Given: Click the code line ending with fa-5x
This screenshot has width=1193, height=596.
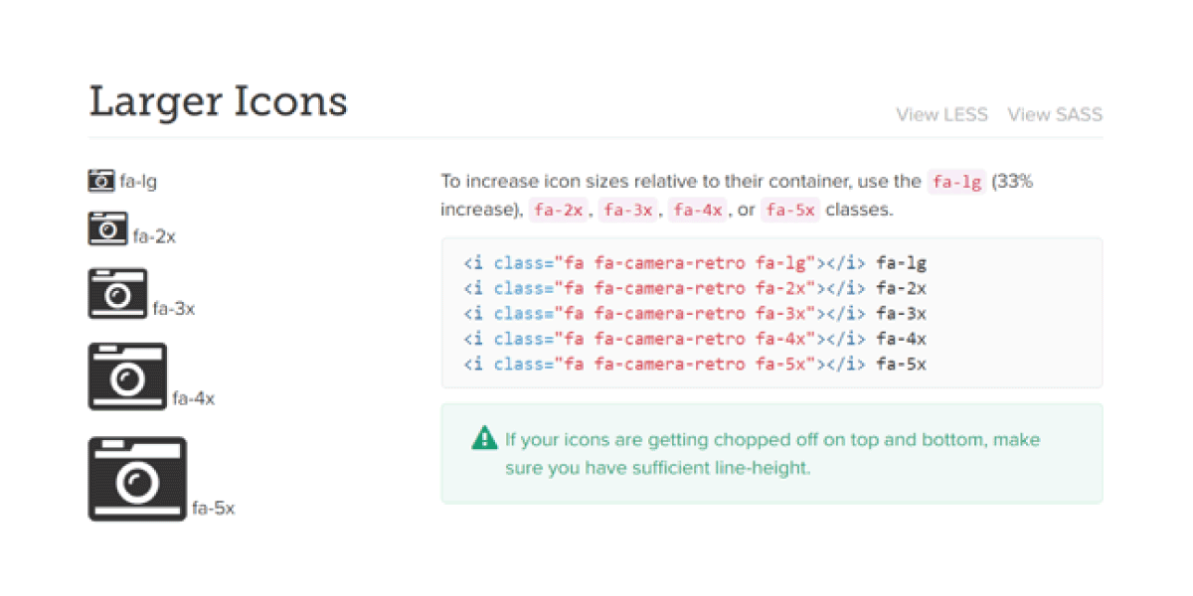Looking at the screenshot, I should pyautogui.click(x=695, y=364).
